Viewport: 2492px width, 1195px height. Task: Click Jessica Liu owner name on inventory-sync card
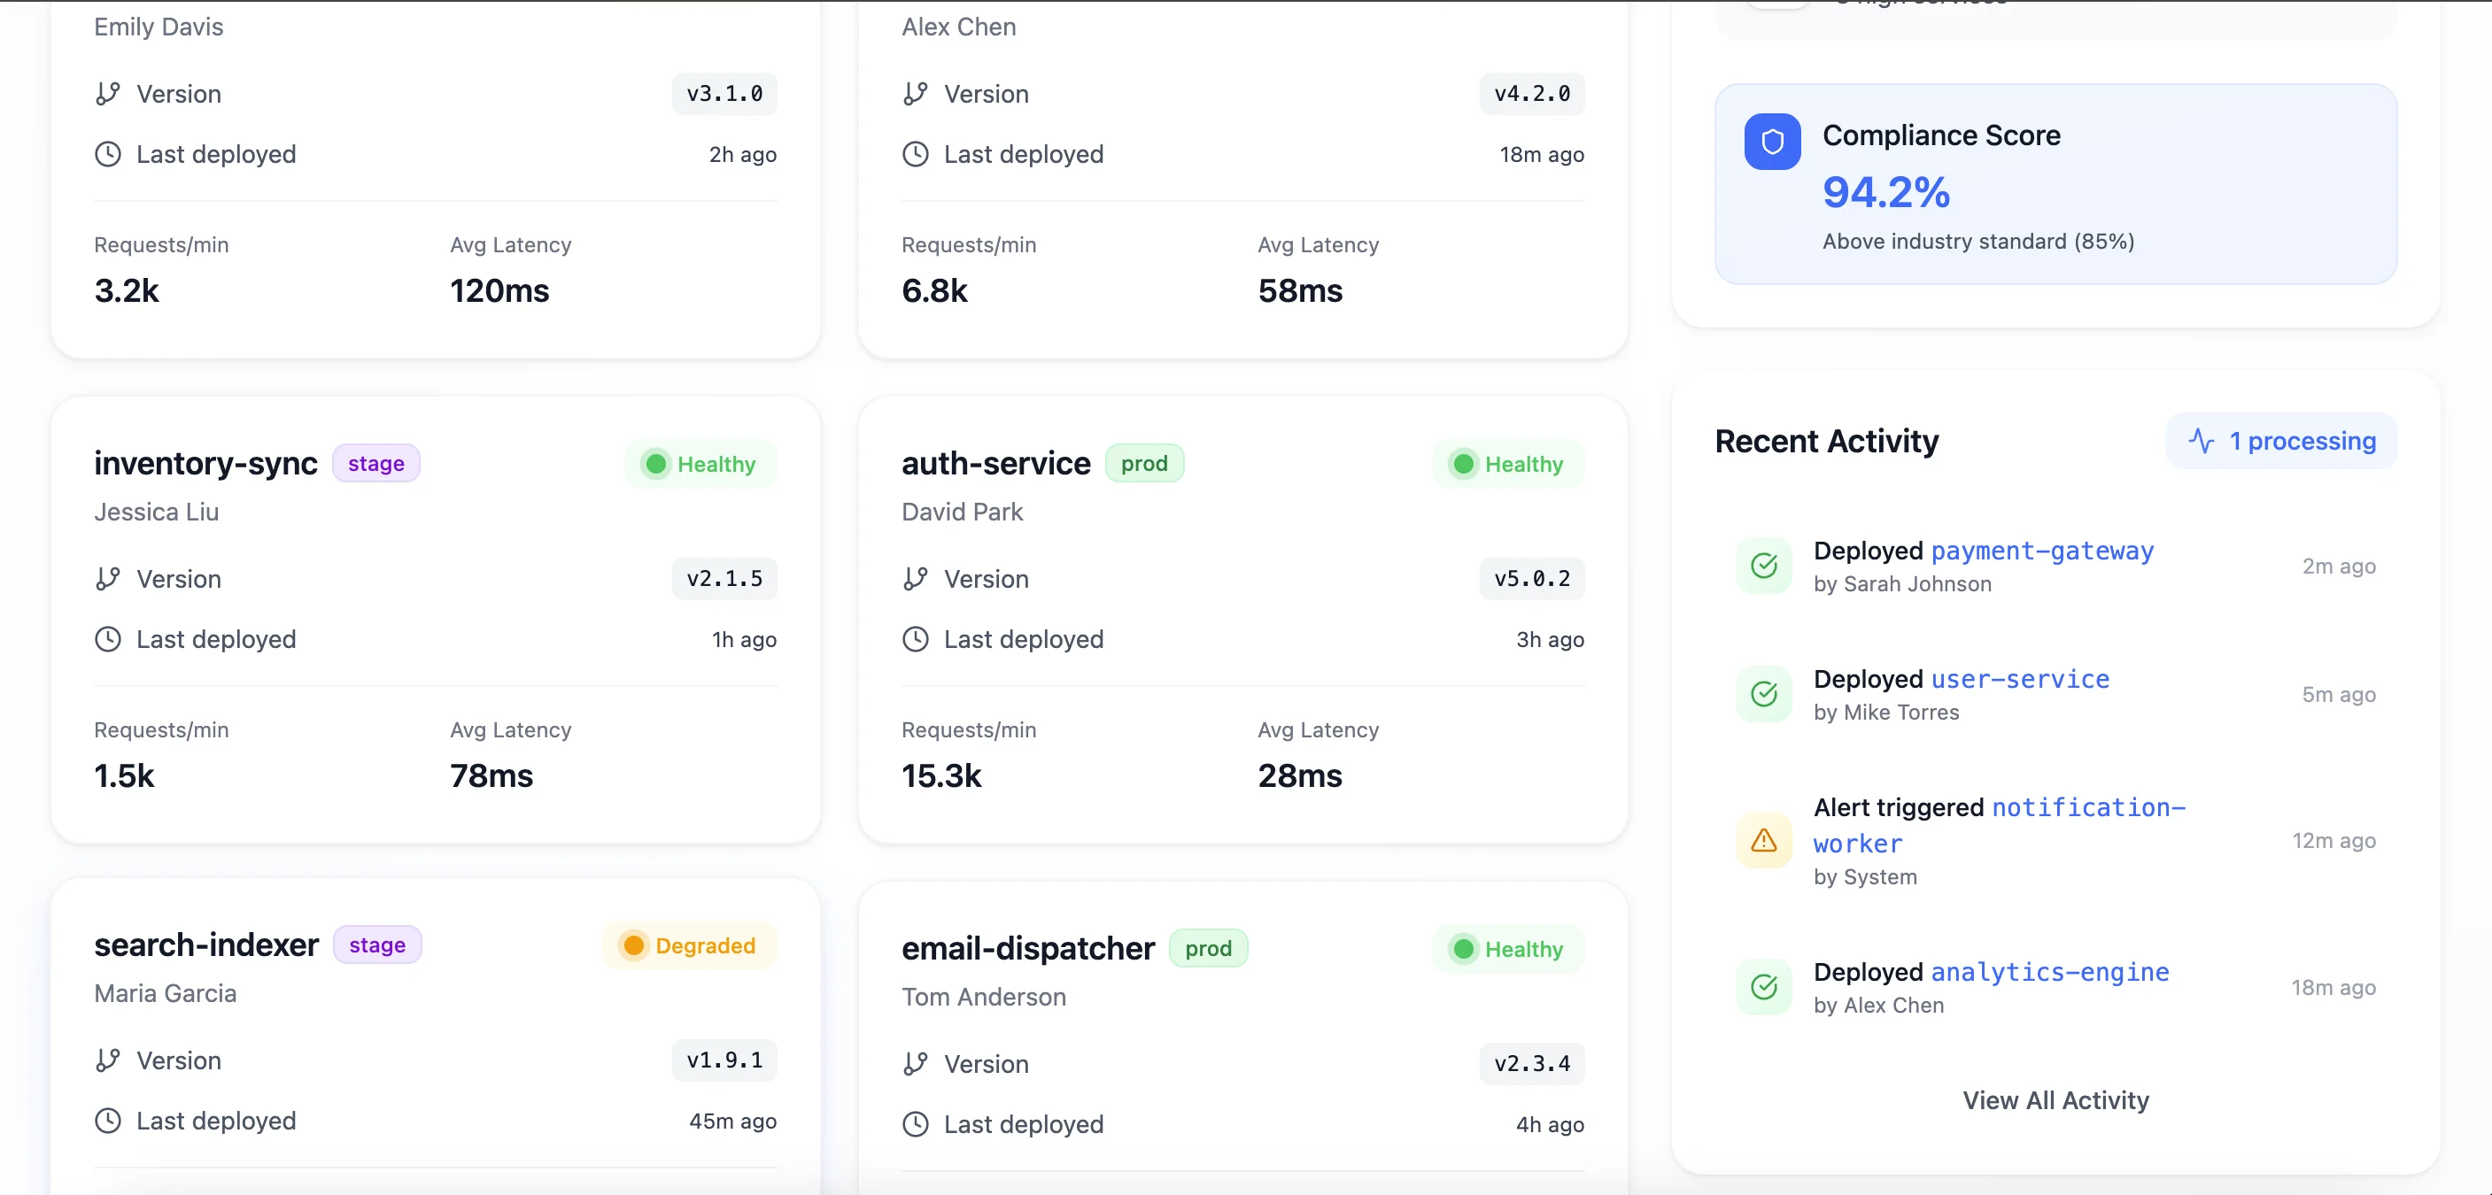[x=156, y=512]
